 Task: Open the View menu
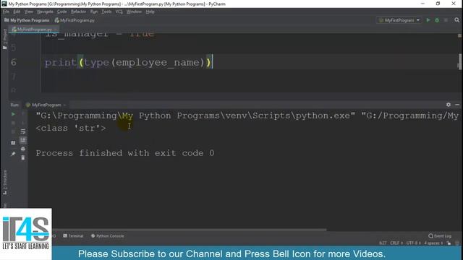29,12
